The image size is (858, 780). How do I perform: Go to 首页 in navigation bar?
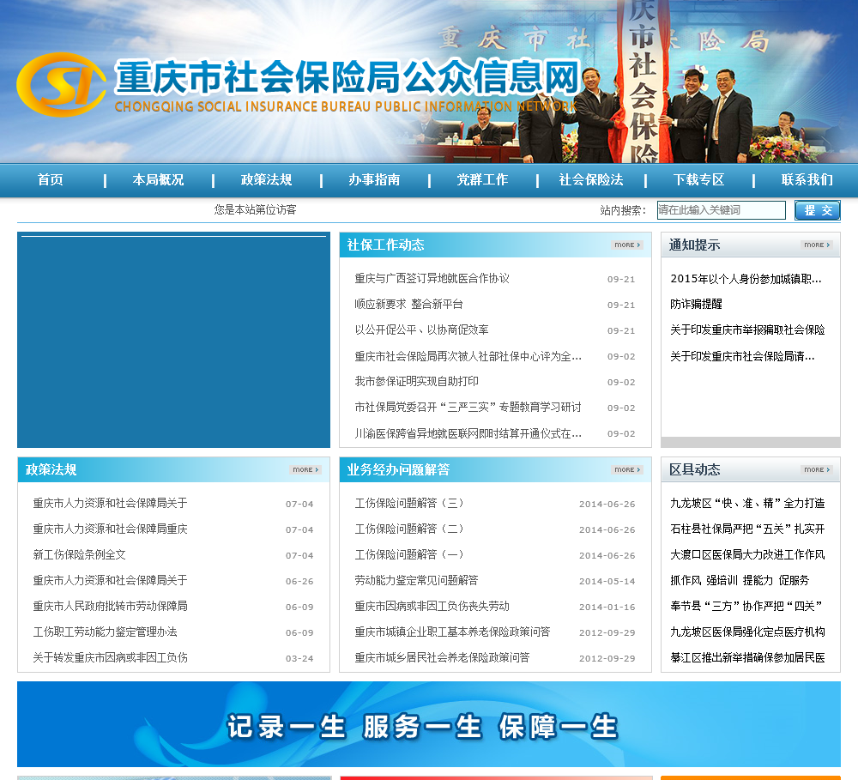51,180
